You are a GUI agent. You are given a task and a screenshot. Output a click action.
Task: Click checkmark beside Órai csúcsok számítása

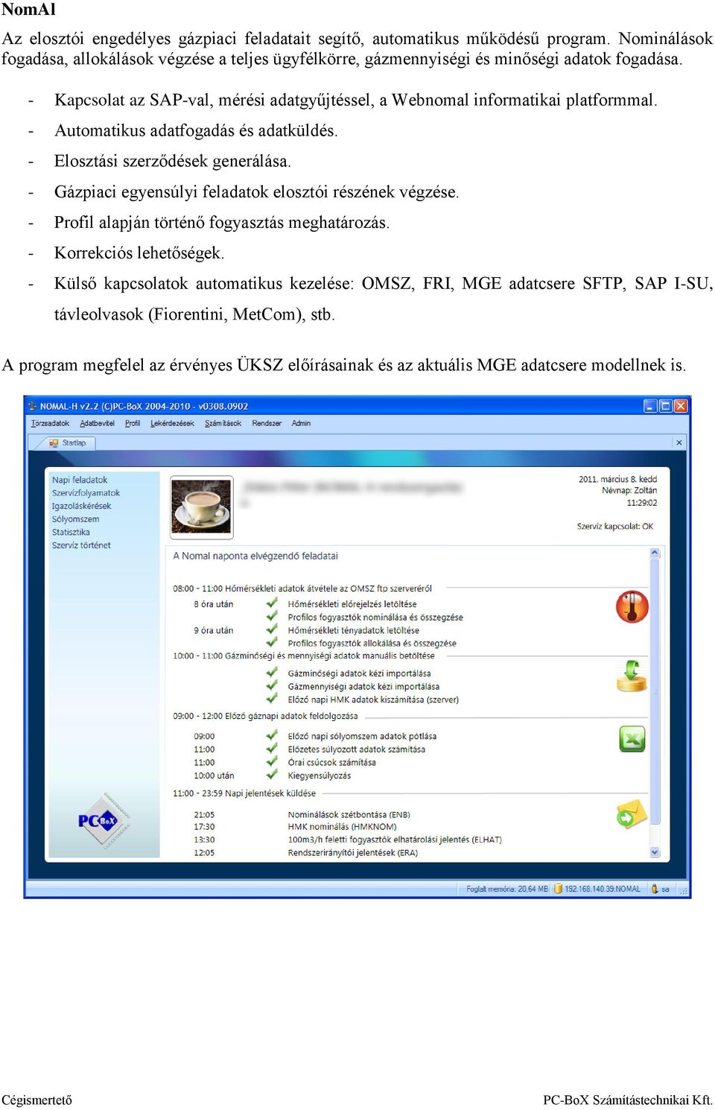coord(272,761)
